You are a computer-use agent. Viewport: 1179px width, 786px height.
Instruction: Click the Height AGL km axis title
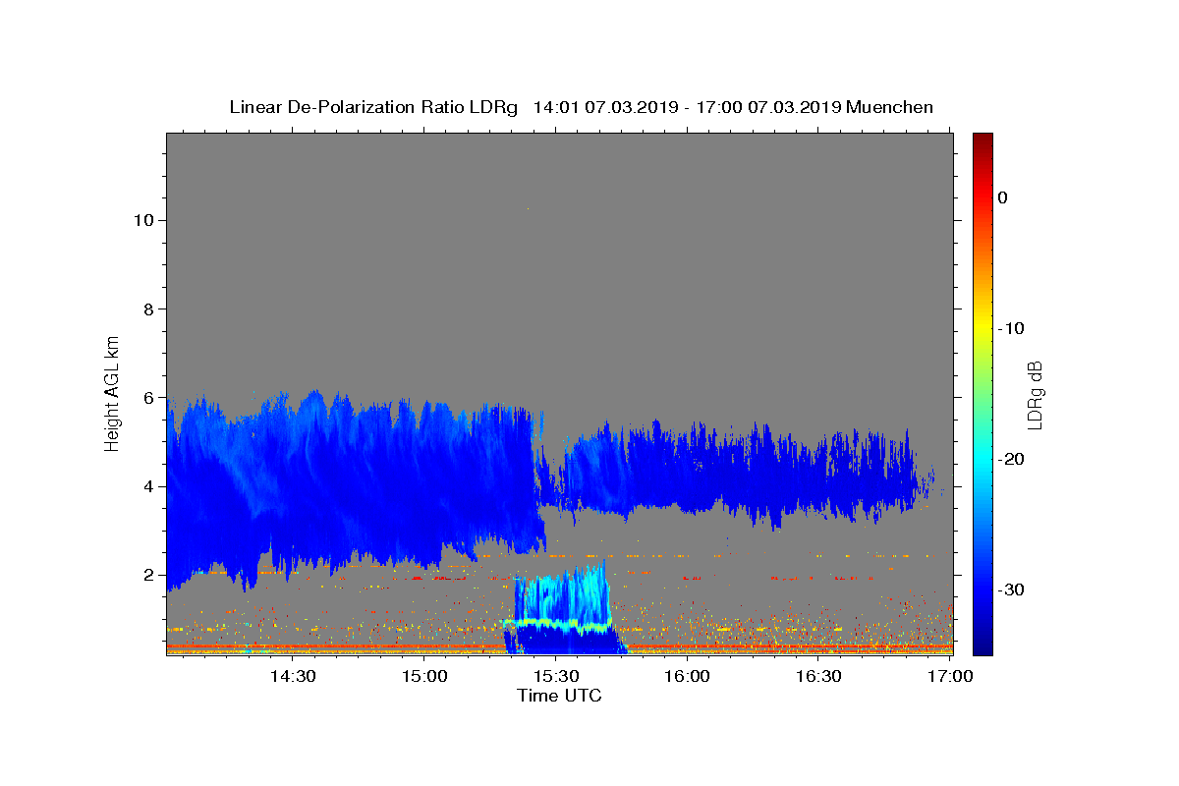pos(113,393)
